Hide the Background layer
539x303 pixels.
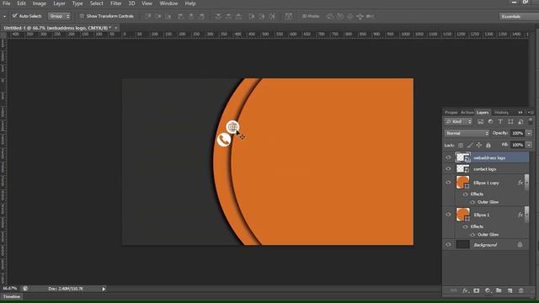click(x=448, y=245)
